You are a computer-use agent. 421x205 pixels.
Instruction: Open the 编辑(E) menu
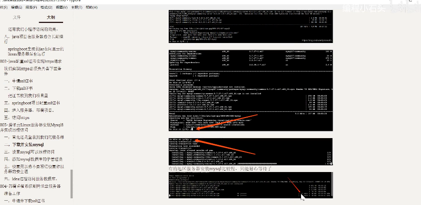pos(16,7)
